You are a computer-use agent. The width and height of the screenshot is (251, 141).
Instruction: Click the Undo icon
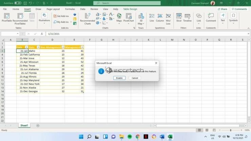pos(31,3)
